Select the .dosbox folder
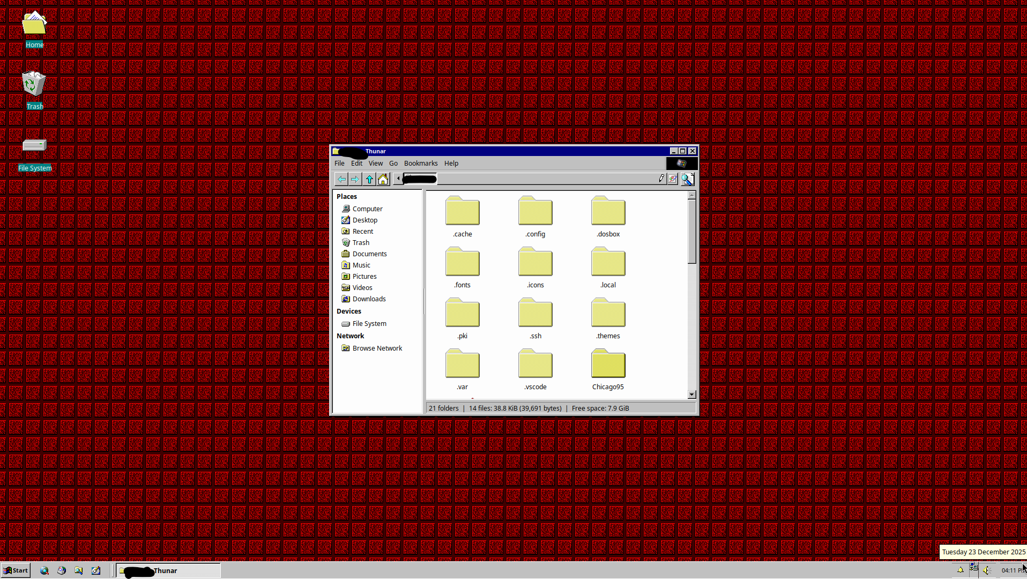 (608, 217)
